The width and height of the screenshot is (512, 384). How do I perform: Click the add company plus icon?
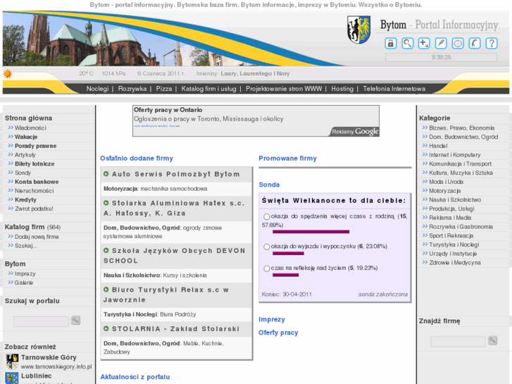point(424,43)
